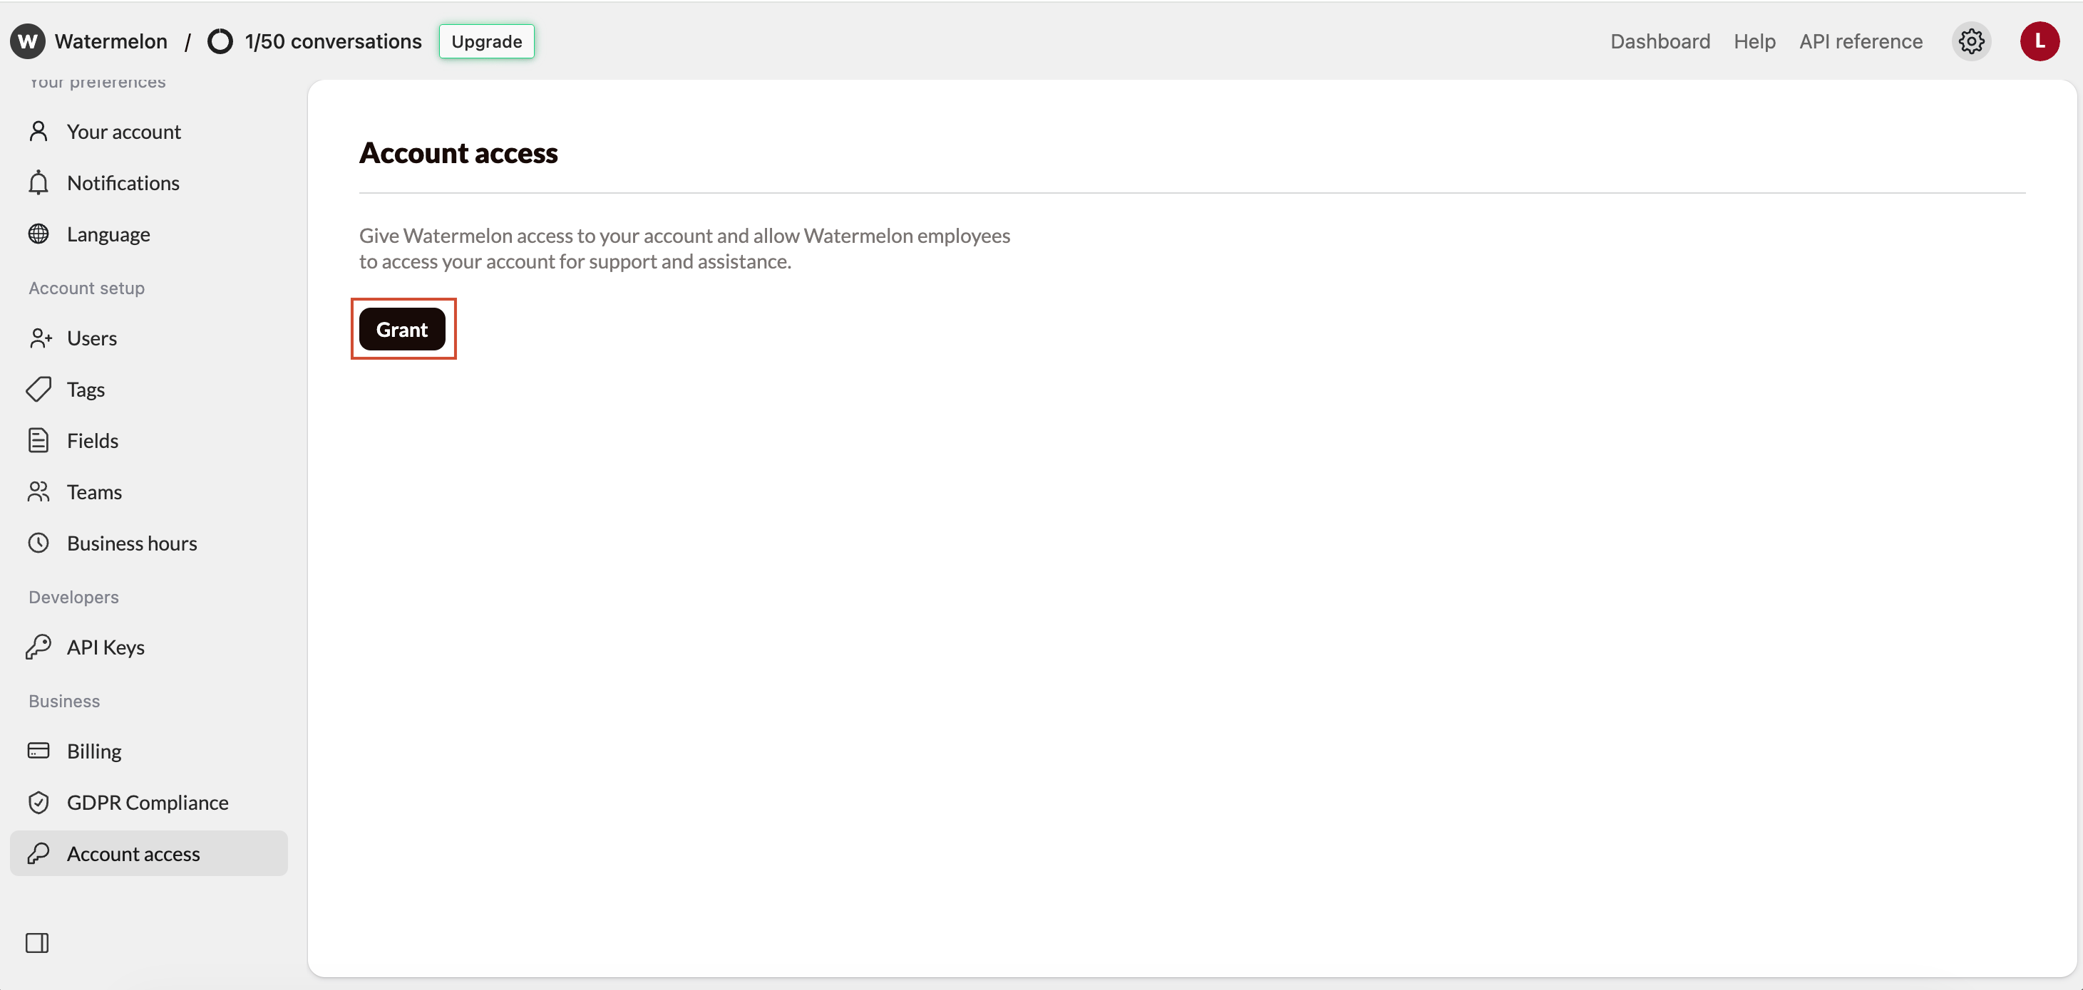Open the API reference link
This screenshot has width=2083, height=990.
point(1861,41)
